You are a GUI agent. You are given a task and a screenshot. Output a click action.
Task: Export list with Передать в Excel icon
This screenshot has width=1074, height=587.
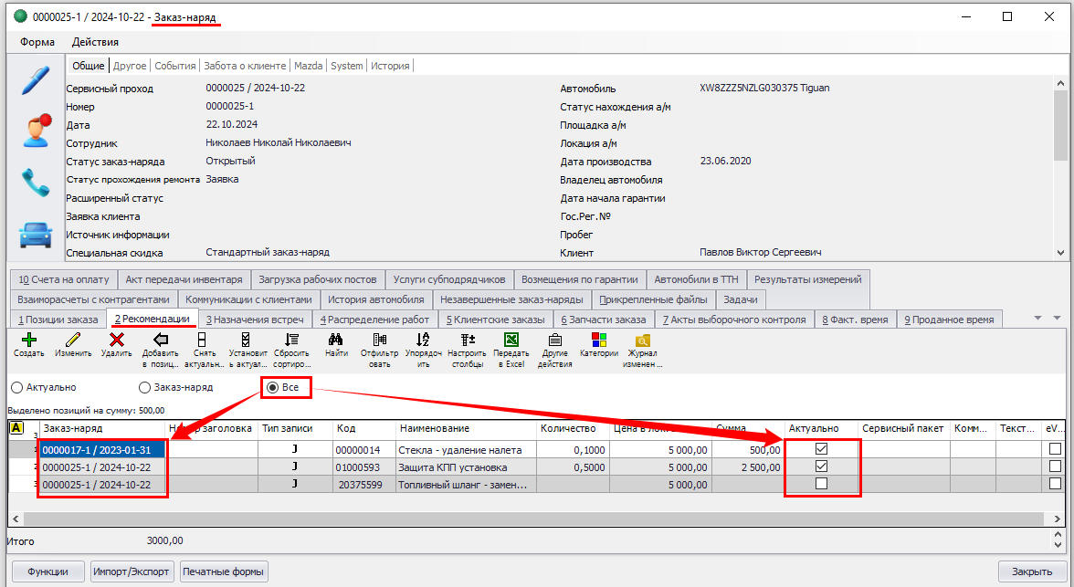(x=511, y=340)
